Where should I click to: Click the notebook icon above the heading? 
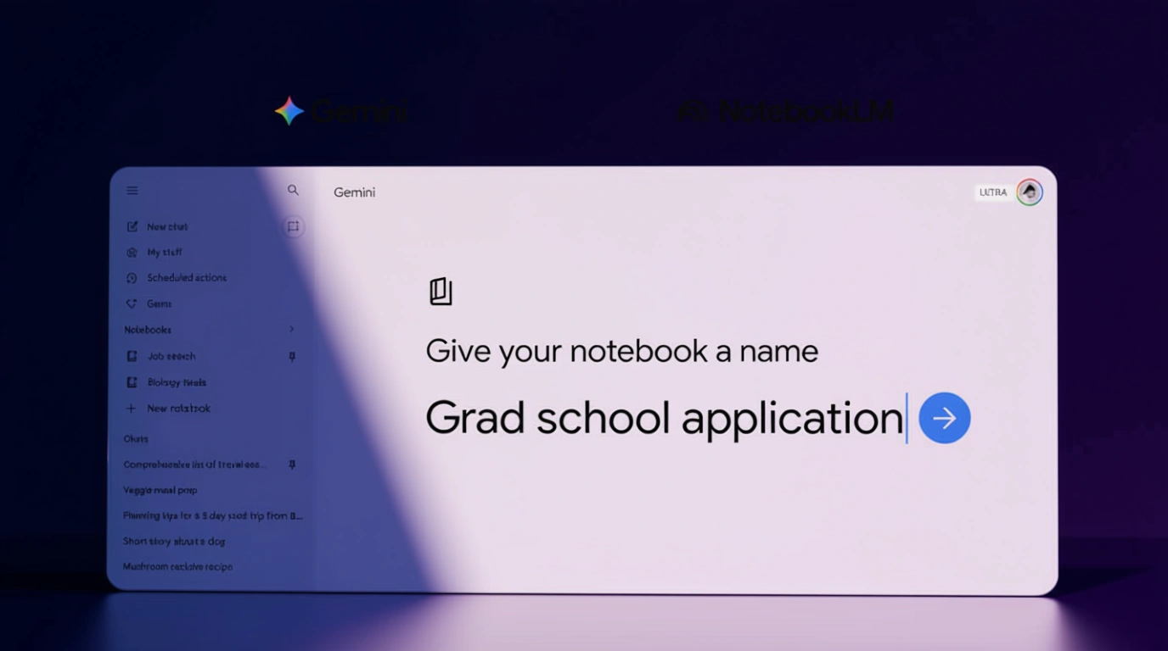click(x=441, y=292)
